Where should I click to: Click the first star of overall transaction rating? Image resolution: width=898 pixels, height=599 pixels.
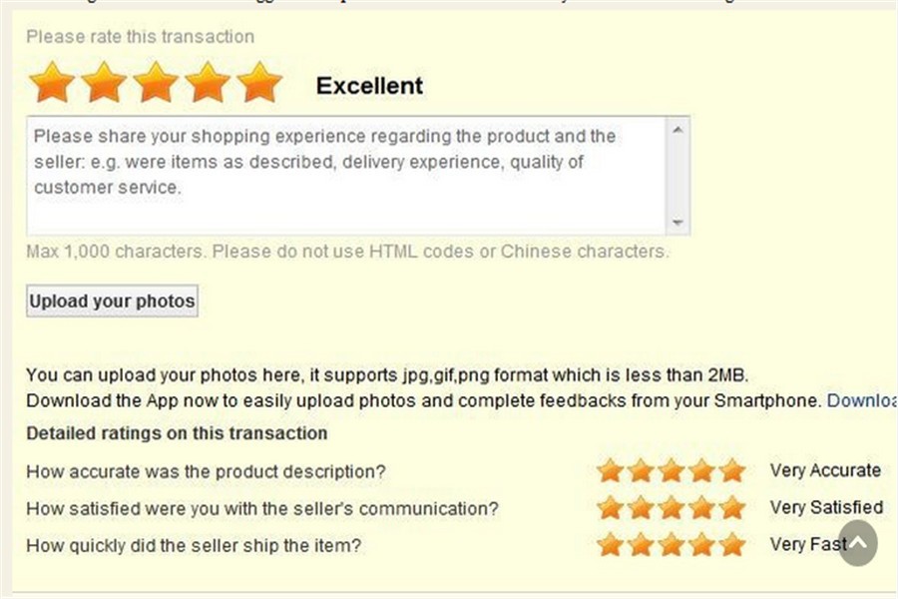[52, 83]
